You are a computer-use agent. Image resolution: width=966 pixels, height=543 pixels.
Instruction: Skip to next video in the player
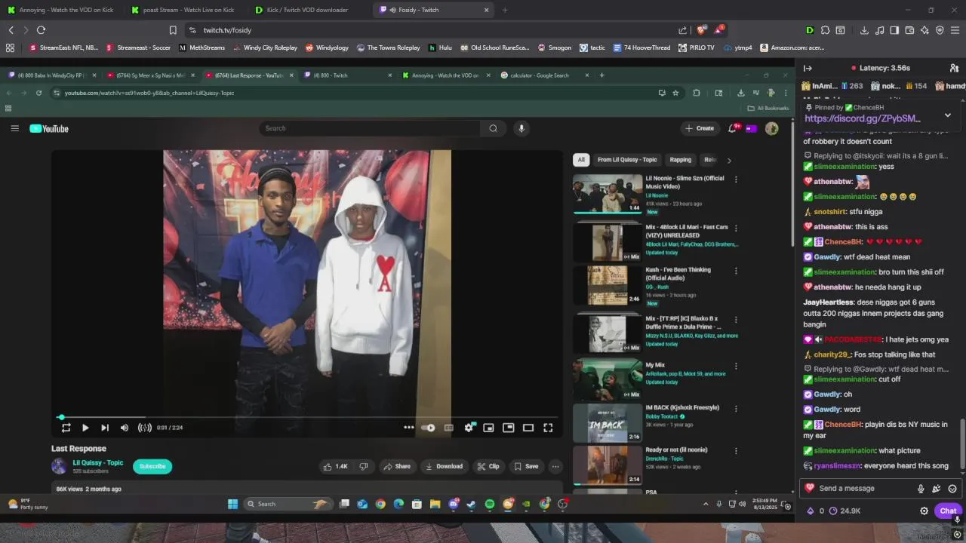pyautogui.click(x=105, y=428)
